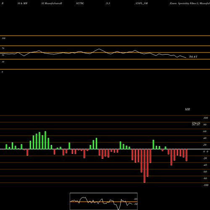Click the MR axis label 100
Viewport: 210px width, 210px height.
point(206,118)
